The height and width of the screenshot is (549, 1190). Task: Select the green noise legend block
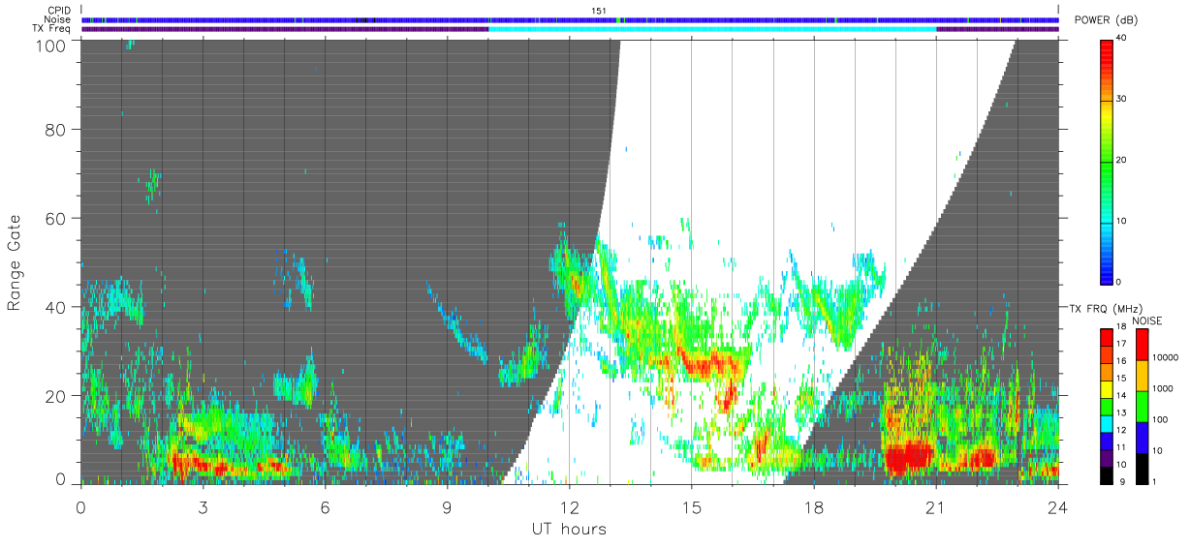click(1143, 407)
